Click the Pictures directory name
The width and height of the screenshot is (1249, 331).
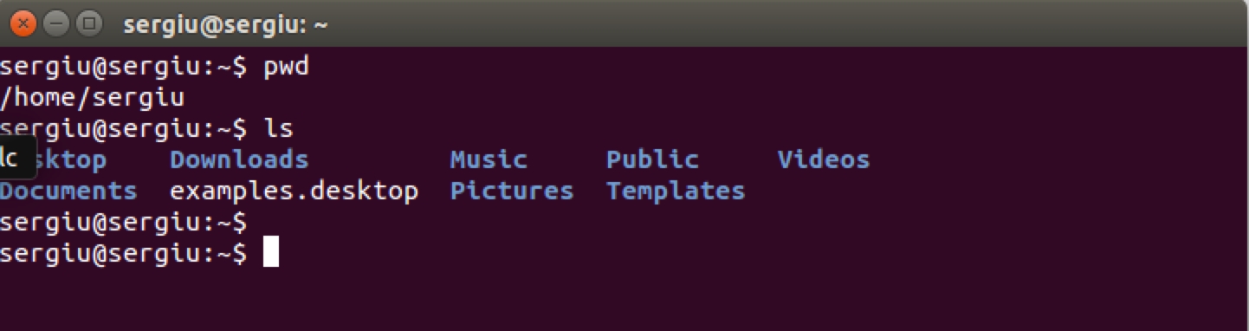(512, 191)
